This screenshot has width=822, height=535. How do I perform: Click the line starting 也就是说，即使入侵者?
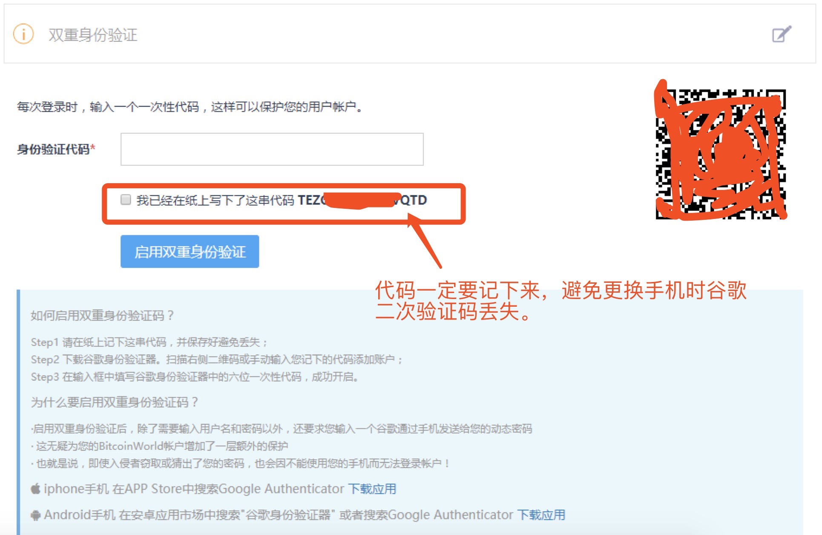(x=241, y=463)
